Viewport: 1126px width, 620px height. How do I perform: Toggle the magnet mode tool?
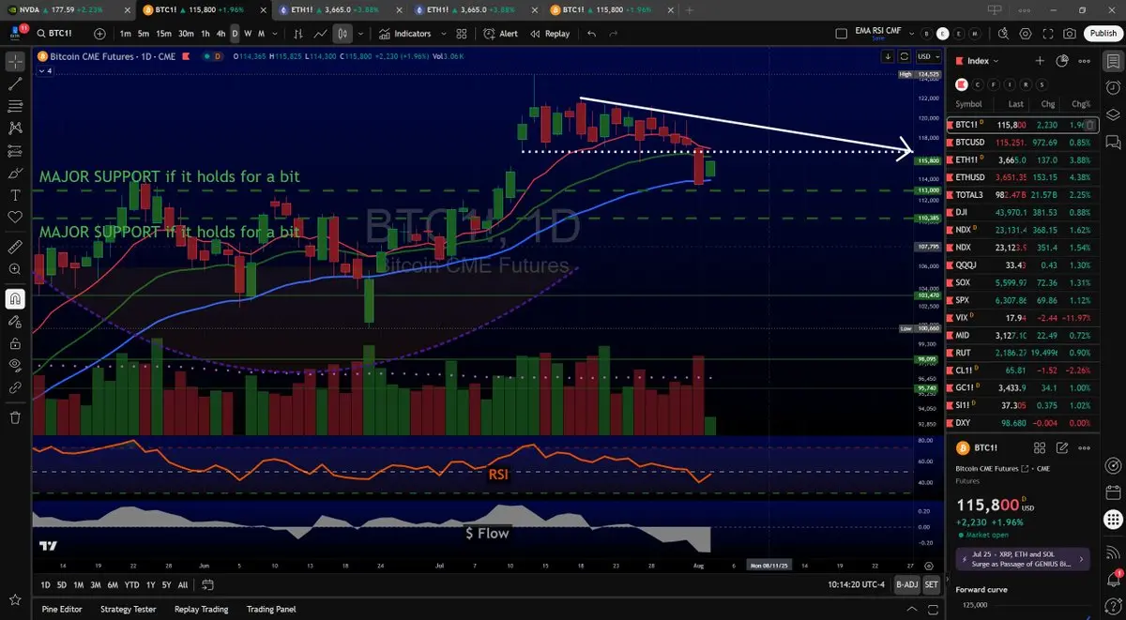[x=15, y=299]
